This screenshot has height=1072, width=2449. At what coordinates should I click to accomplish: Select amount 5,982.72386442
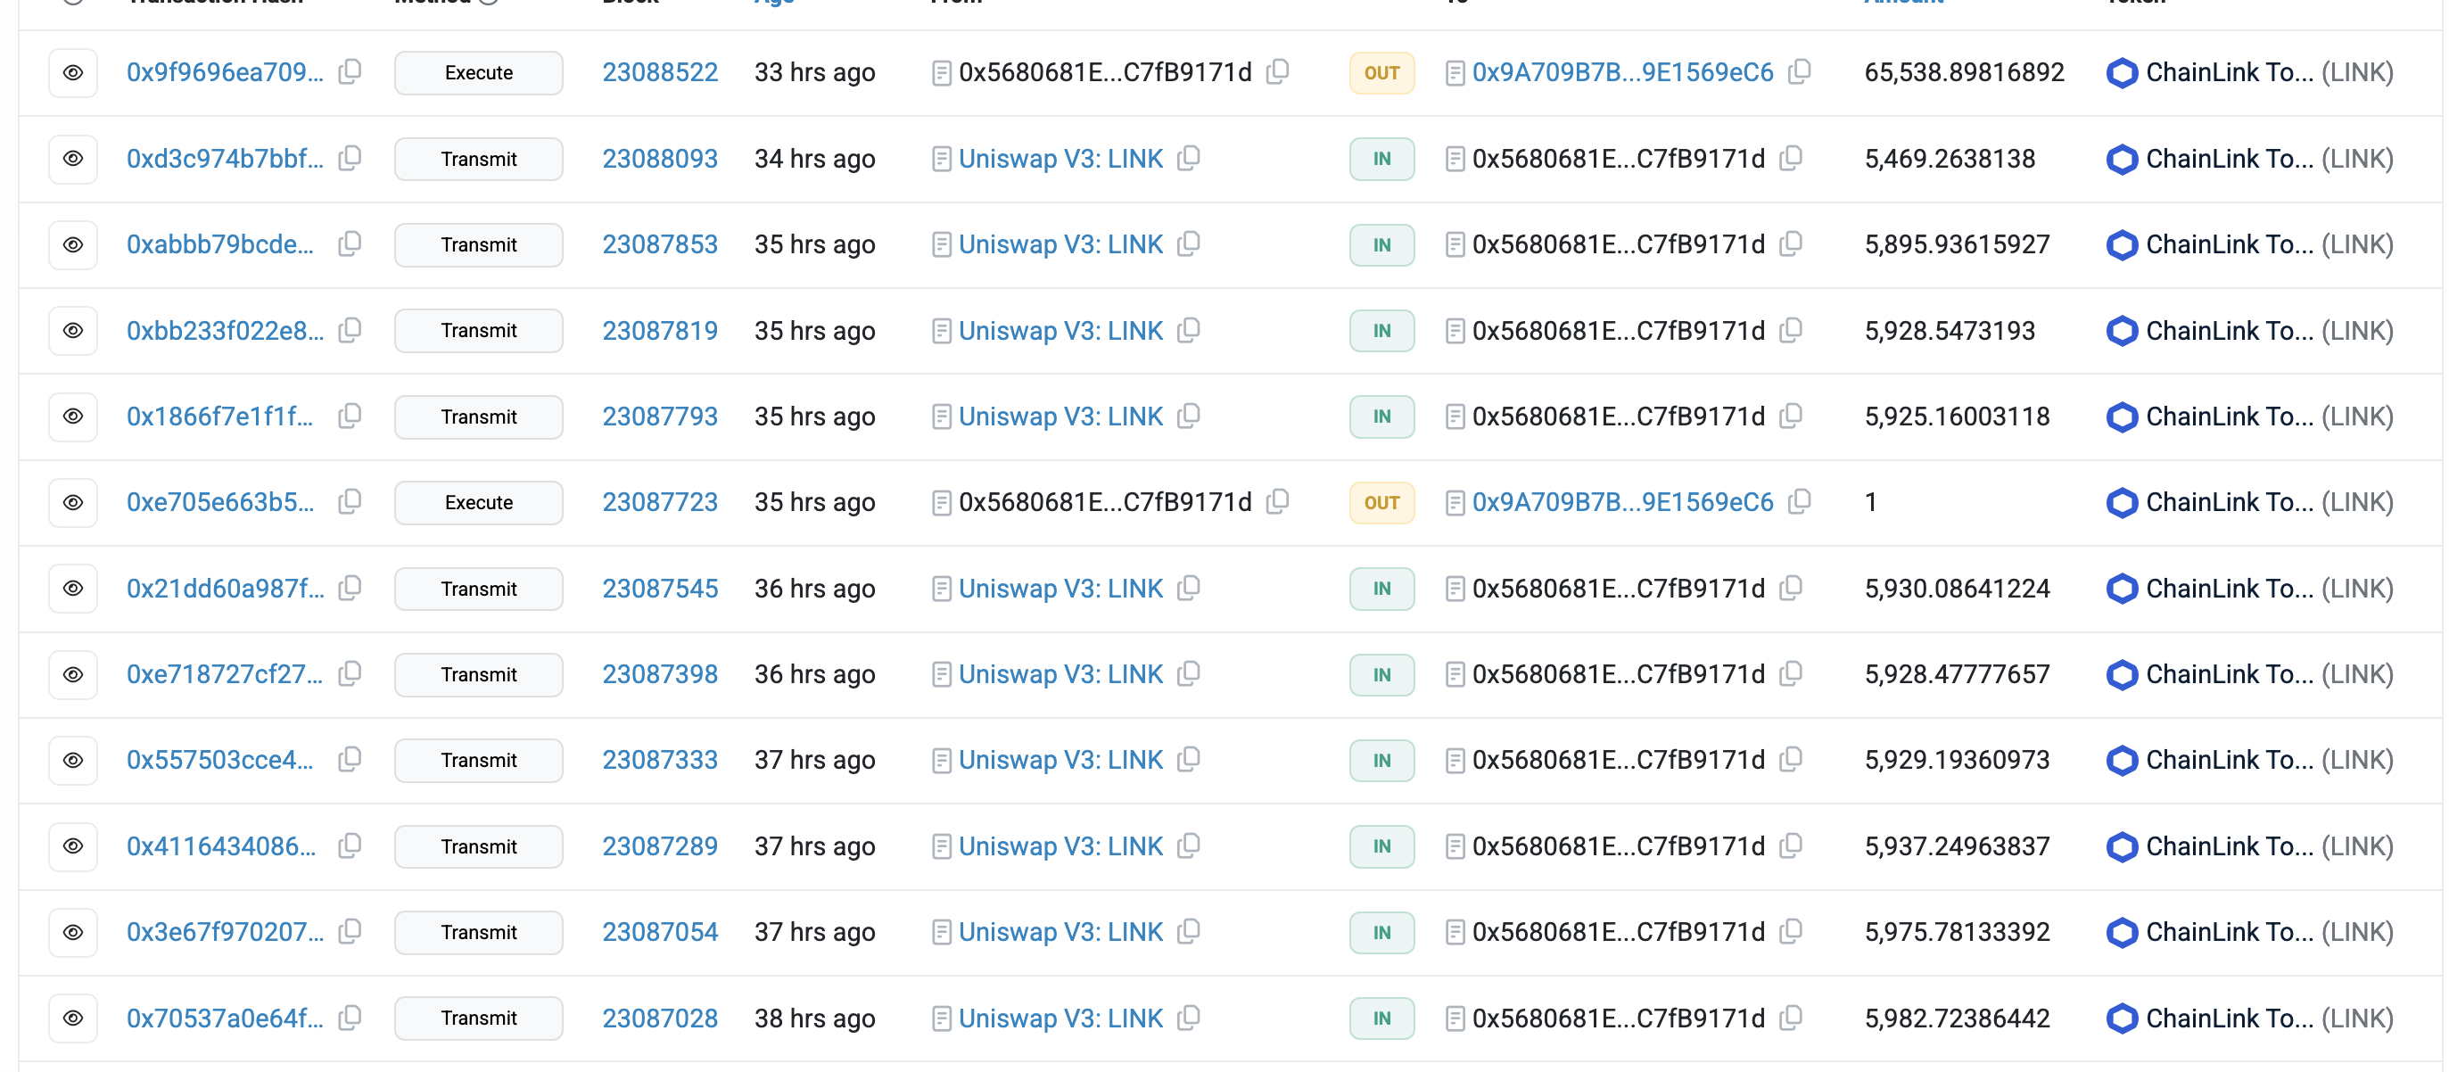1957,1018
